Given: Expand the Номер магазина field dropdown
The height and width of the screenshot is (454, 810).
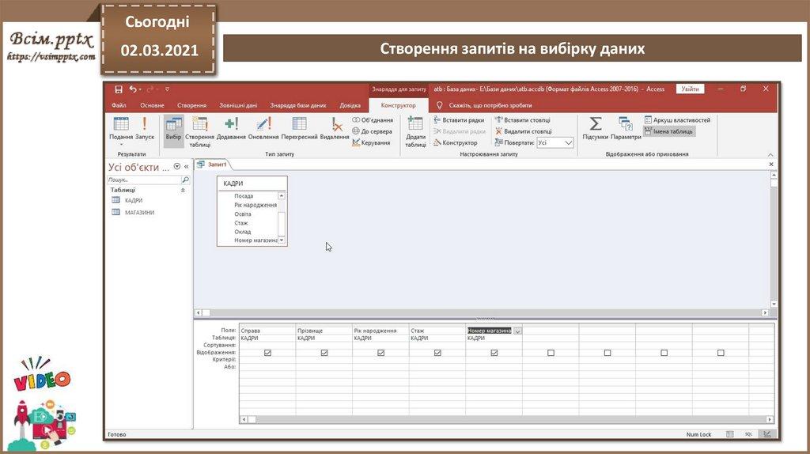Looking at the screenshot, I should pyautogui.click(x=517, y=331).
